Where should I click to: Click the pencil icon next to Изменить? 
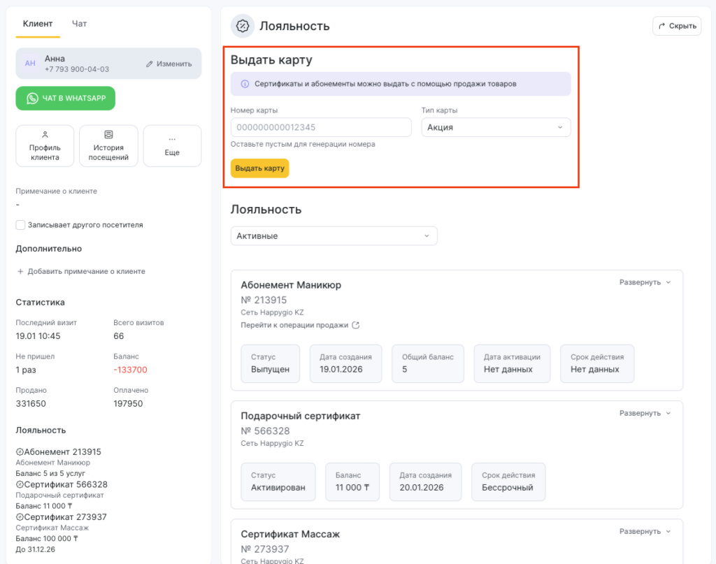pyautogui.click(x=150, y=64)
